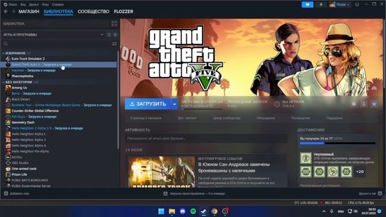Open GTA V manage settings gear
The height and width of the screenshot is (217, 386).
pyautogui.click(x=354, y=104)
